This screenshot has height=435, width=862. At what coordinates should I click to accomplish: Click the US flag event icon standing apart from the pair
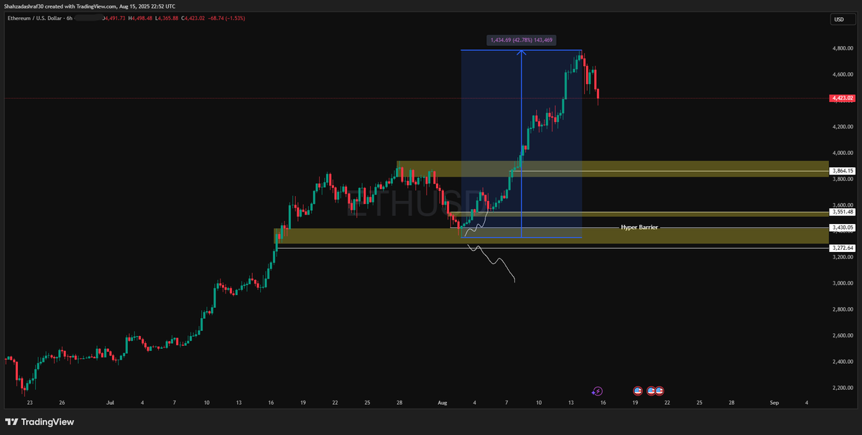637,391
